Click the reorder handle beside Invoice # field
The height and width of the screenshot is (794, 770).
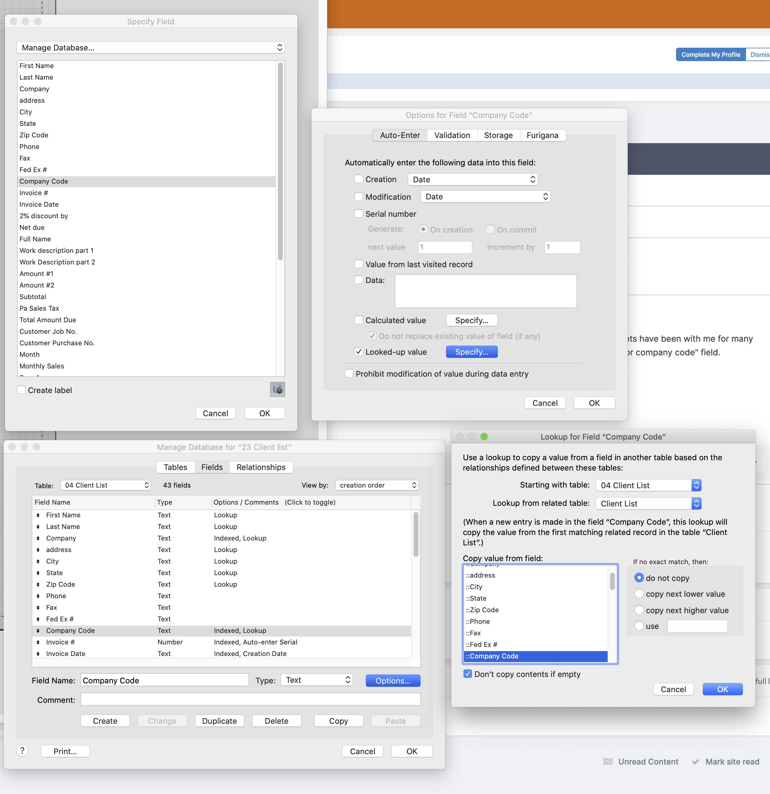click(x=38, y=642)
